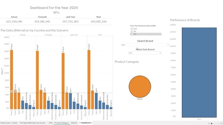Select the Italy bar in the Actual column
Image resolution: width=223 pixels, height=125 pixels.
23,105
